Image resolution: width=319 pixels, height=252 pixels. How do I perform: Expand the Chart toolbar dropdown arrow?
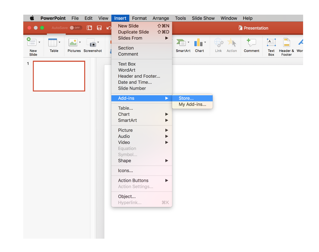(205, 42)
